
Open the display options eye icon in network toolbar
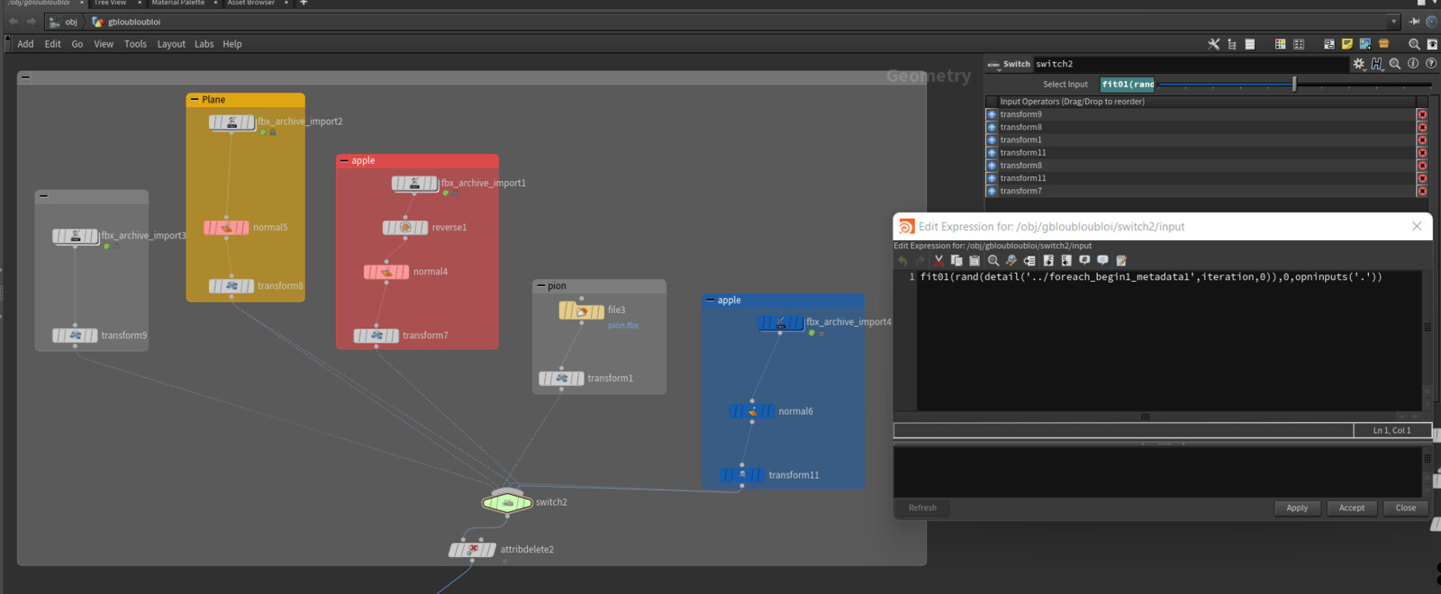pyautogui.click(x=1432, y=44)
